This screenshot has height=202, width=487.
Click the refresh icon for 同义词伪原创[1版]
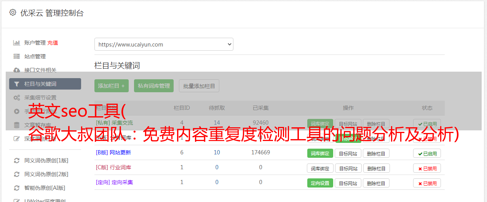(x=17, y=160)
